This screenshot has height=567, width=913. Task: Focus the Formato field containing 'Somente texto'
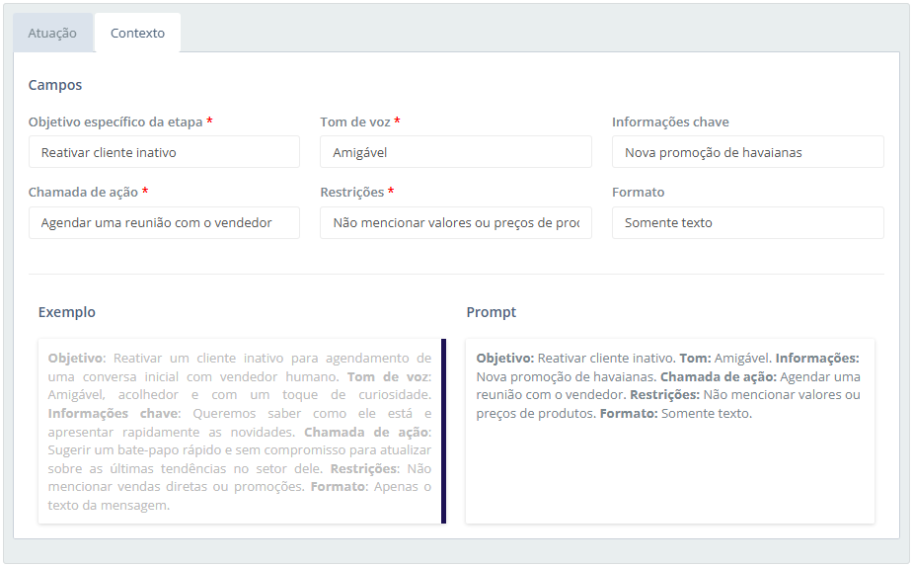747,223
